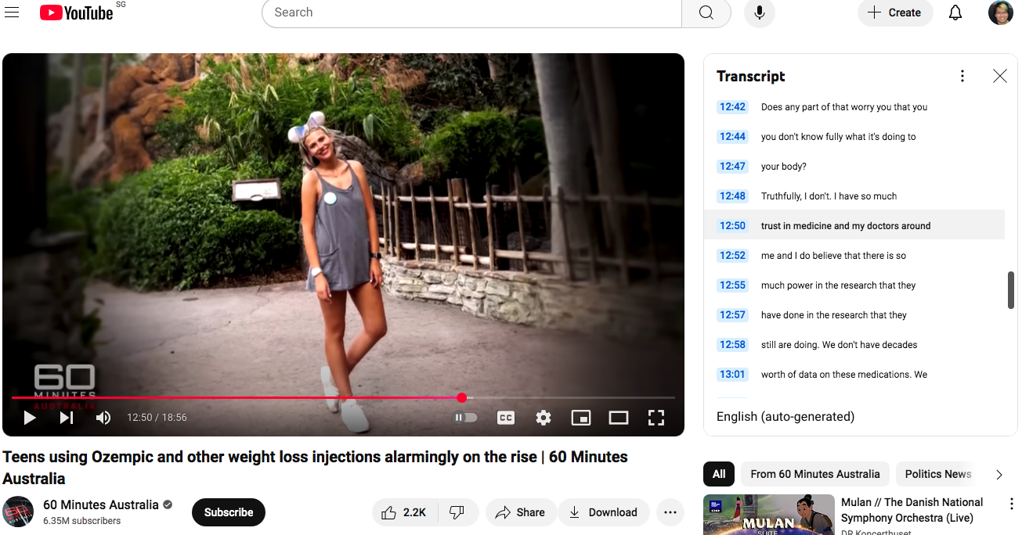Jump to transcript line at 12:55

pos(838,285)
